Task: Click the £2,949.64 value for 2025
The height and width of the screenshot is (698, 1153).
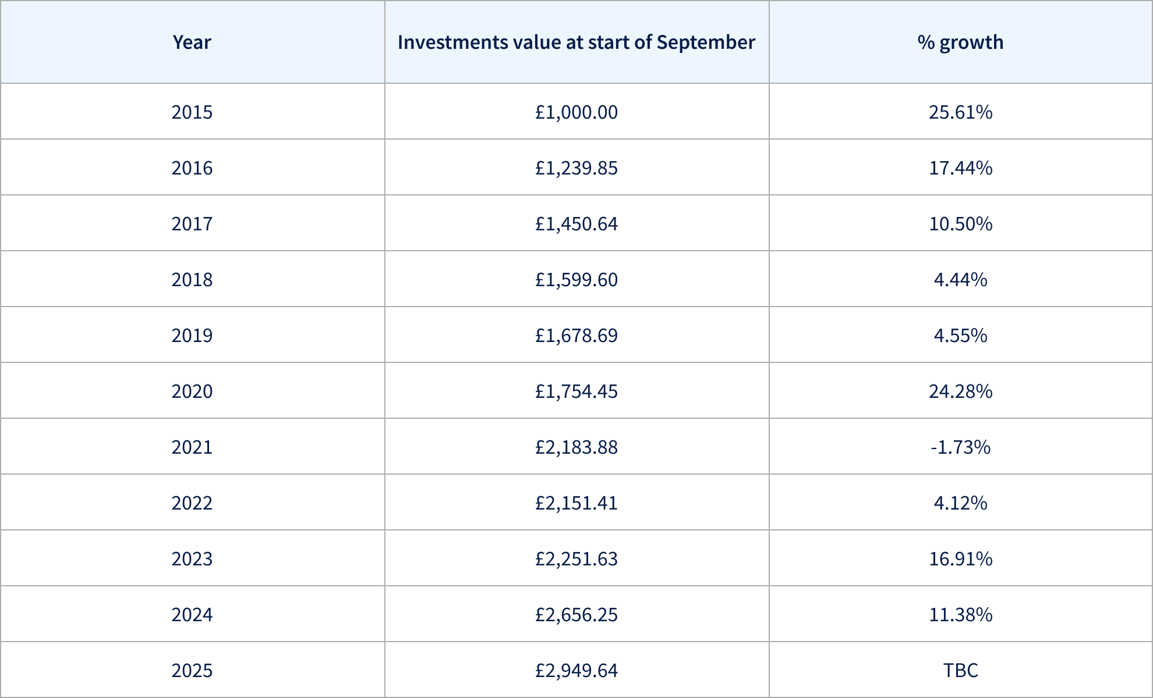Action: (x=576, y=670)
